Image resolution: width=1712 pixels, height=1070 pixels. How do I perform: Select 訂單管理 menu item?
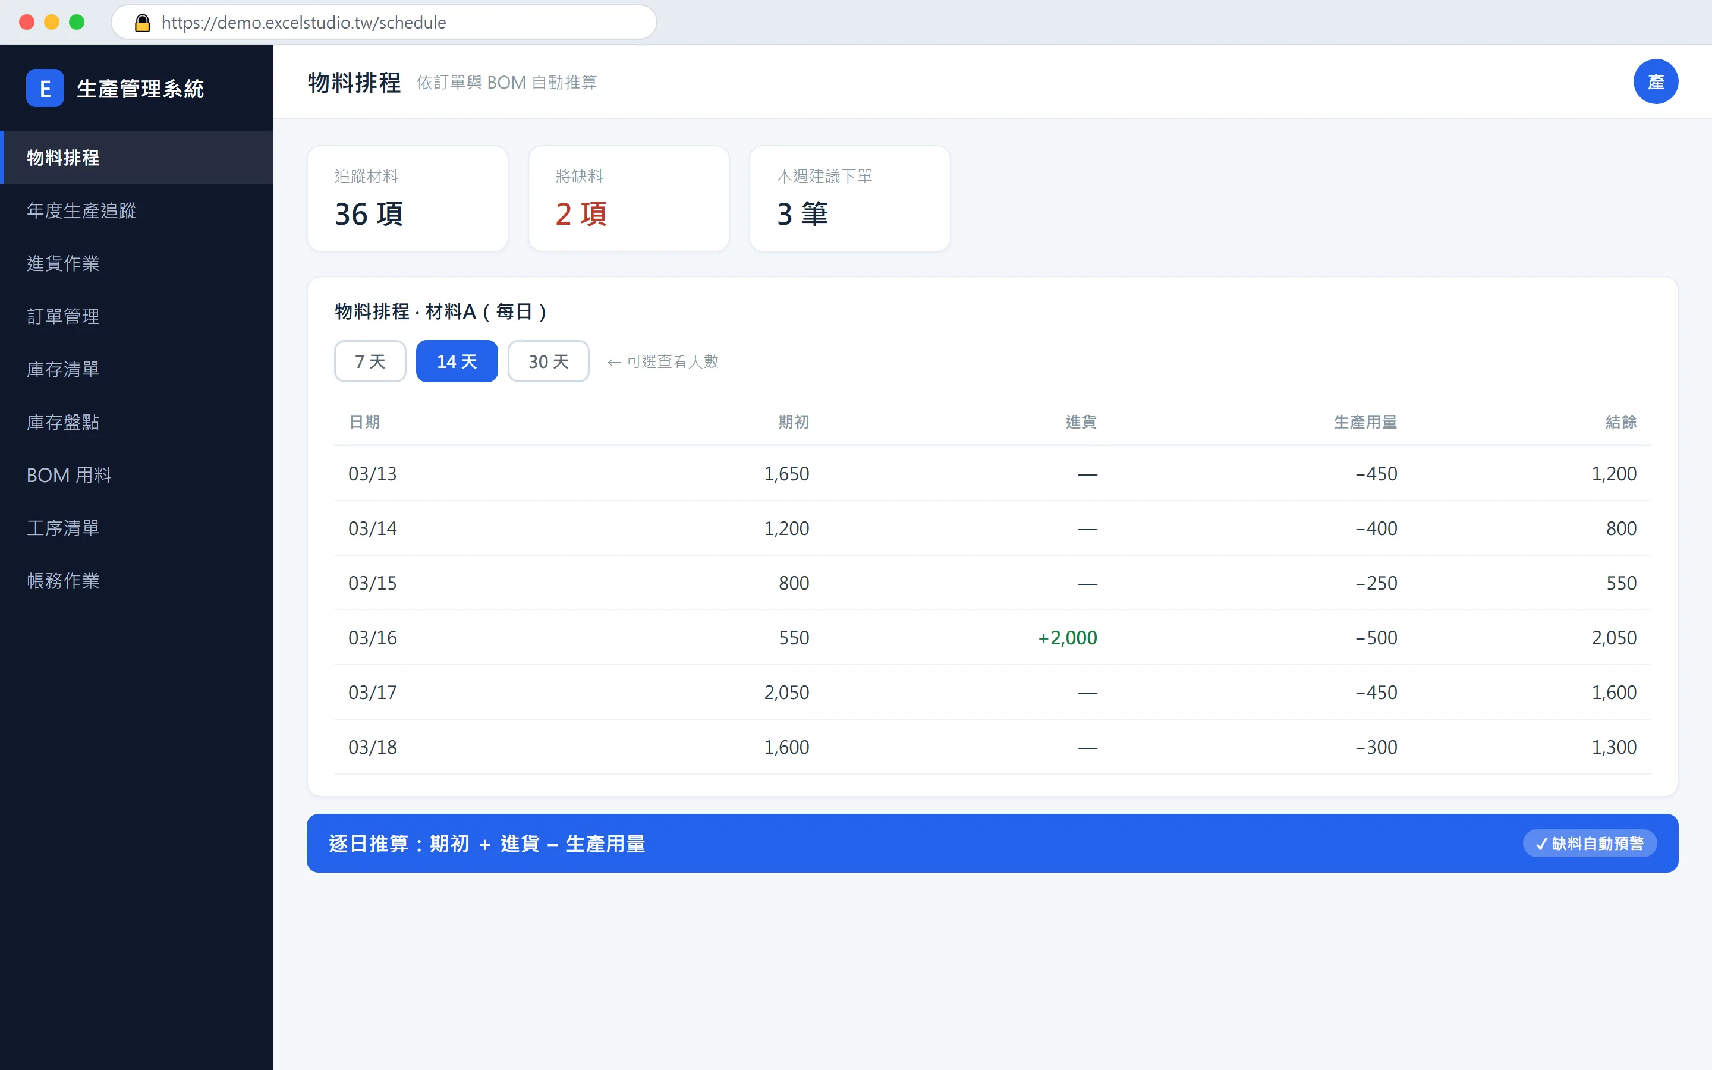[137, 316]
